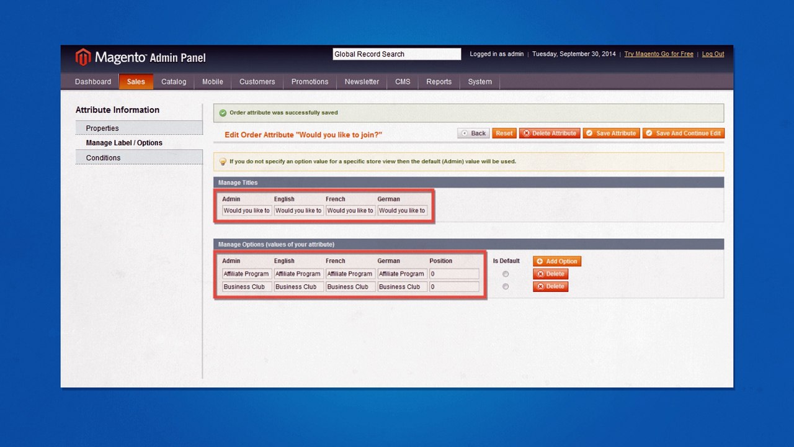Edit German value of Business Club option
794x447 pixels.
click(x=402, y=287)
